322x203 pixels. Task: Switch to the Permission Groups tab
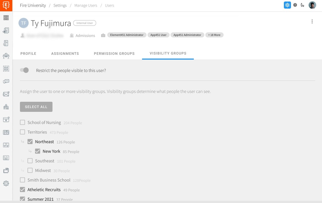pos(114,54)
